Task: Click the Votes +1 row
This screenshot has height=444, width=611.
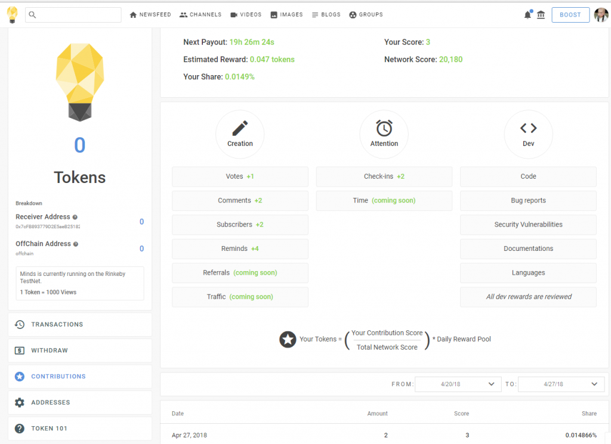Action: (240, 176)
